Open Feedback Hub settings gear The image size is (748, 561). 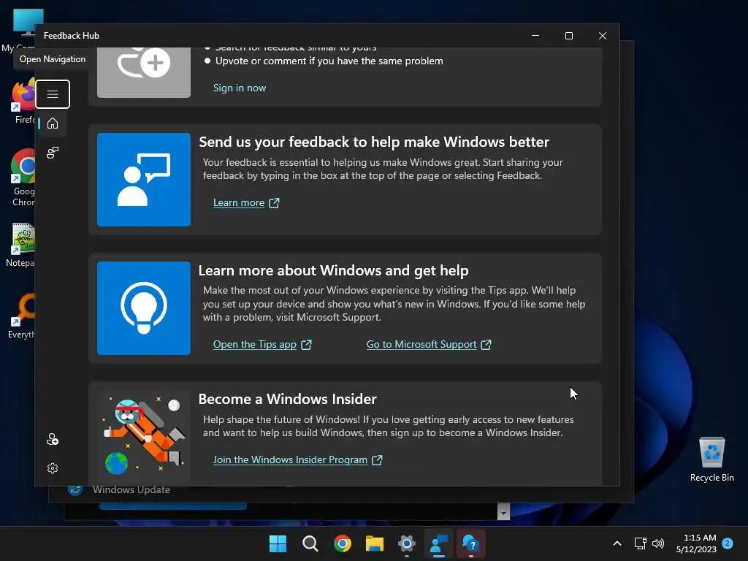(x=53, y=468)
